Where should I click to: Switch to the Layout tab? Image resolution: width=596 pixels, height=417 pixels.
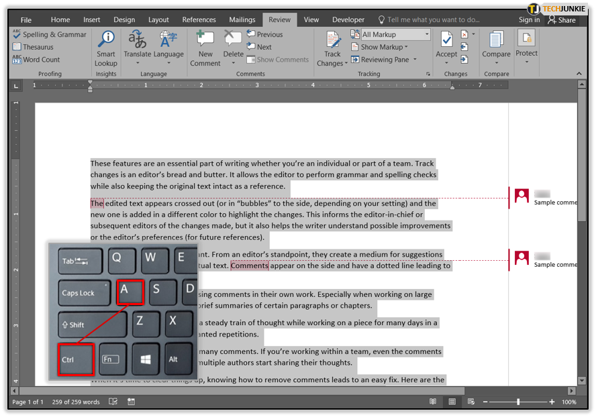click(158, 19)
